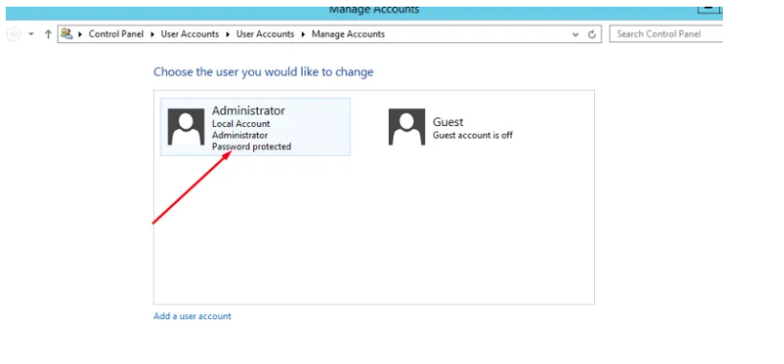Click the 'Choose the user you would like to change' heading
Viewport: 784px width, 364px height.
(x=264, y=72)
